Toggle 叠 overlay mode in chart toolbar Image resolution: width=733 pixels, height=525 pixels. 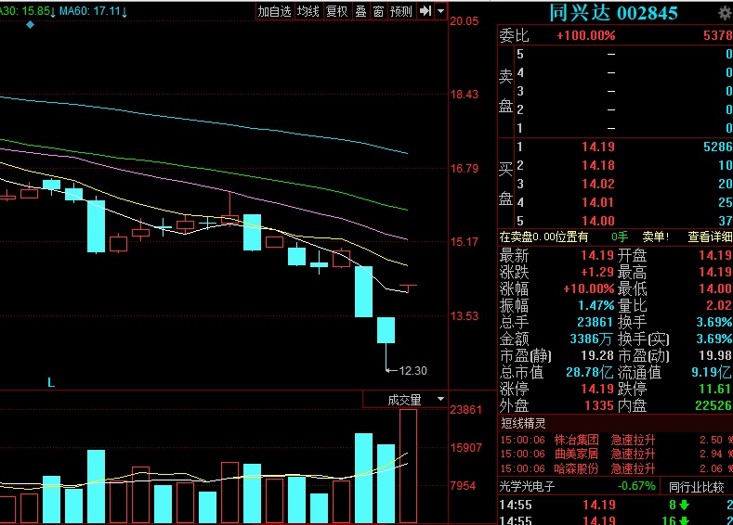(x=360, y=11)
